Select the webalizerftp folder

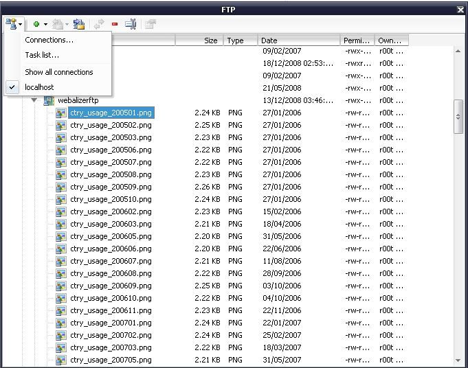click(78, 100)
